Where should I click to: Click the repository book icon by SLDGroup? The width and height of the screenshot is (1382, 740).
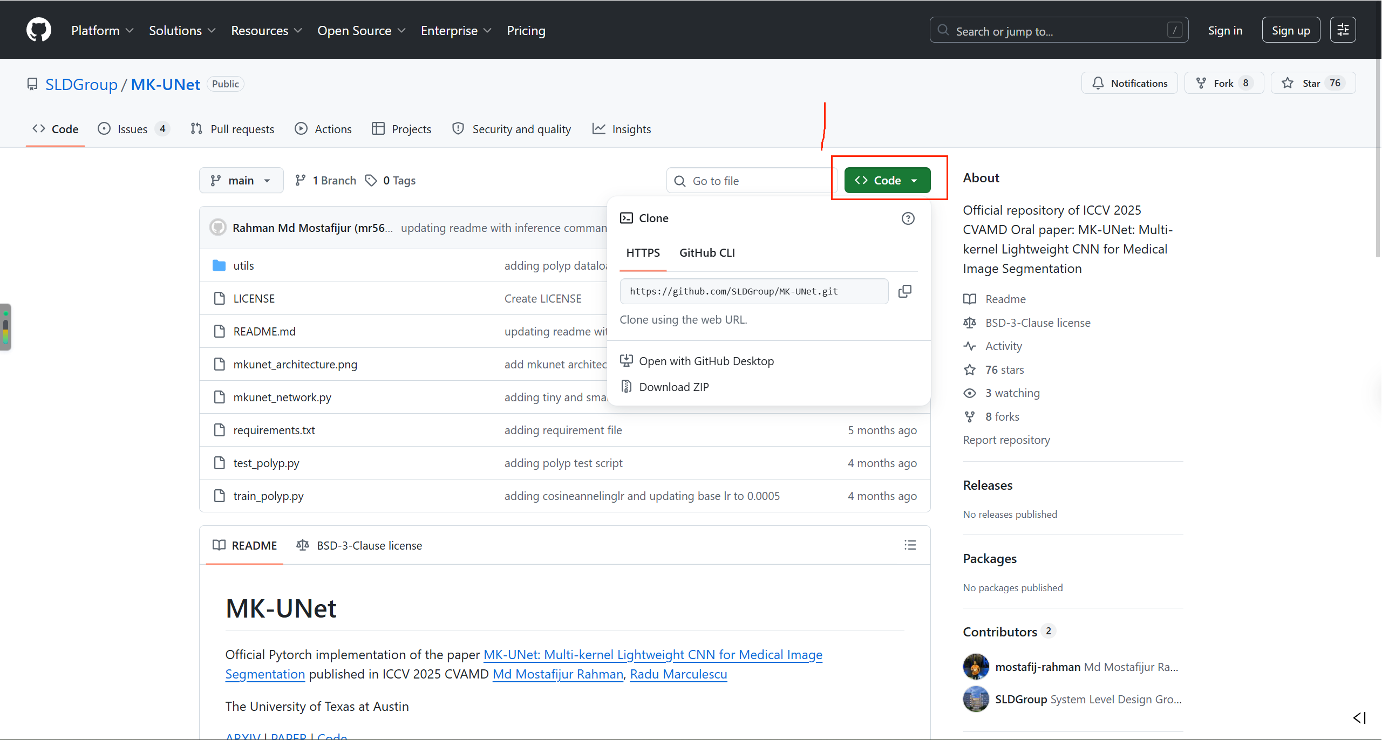coord(32,84)
